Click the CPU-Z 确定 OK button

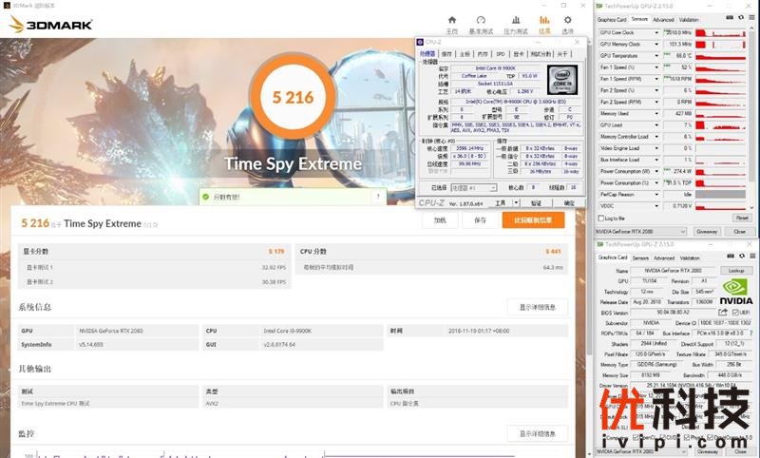[569, 203]
